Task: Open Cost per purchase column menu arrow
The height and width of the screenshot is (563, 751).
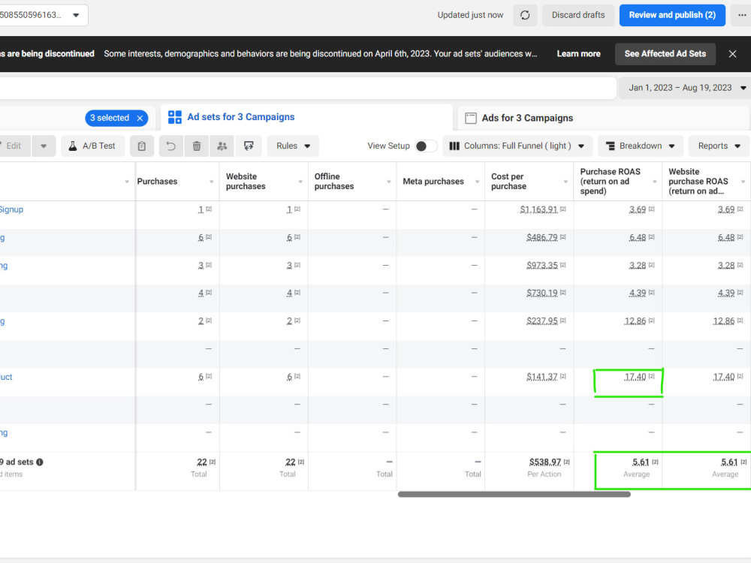Action: [x=566, y=182]
